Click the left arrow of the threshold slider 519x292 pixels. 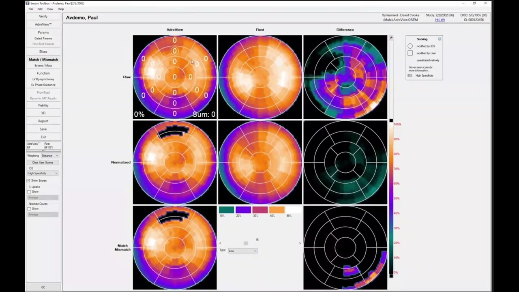pos(220,243)
